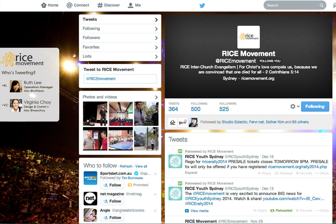Open the Tweets list section
The width and height of the screenshot is (336, 224).
pyautogui.click(x=120, y=19)
